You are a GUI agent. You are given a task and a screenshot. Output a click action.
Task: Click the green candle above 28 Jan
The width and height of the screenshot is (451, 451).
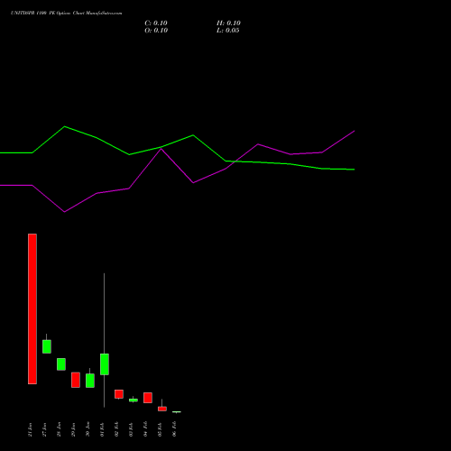click(61, 364)
